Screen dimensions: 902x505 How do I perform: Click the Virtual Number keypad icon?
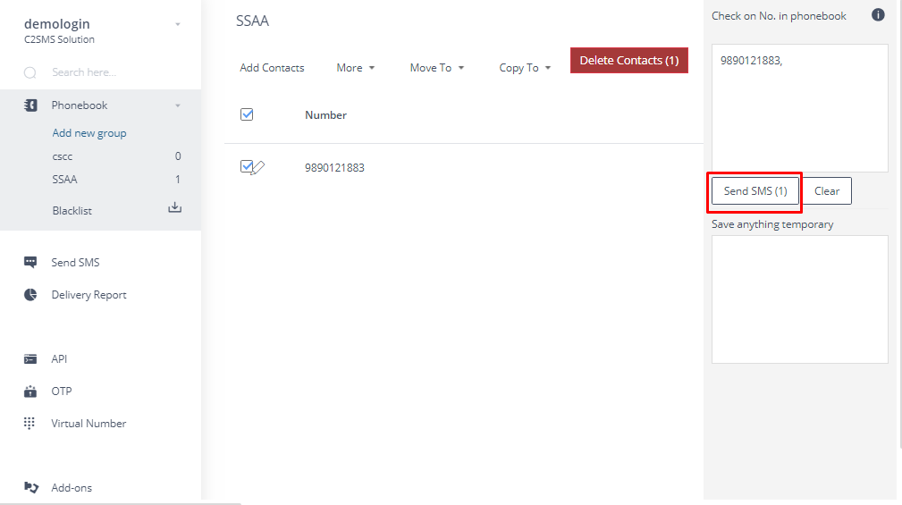click(30, 424)
